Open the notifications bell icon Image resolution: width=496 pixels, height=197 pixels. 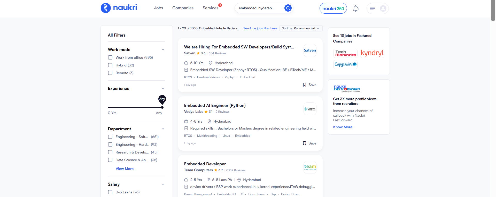(356, 8)
